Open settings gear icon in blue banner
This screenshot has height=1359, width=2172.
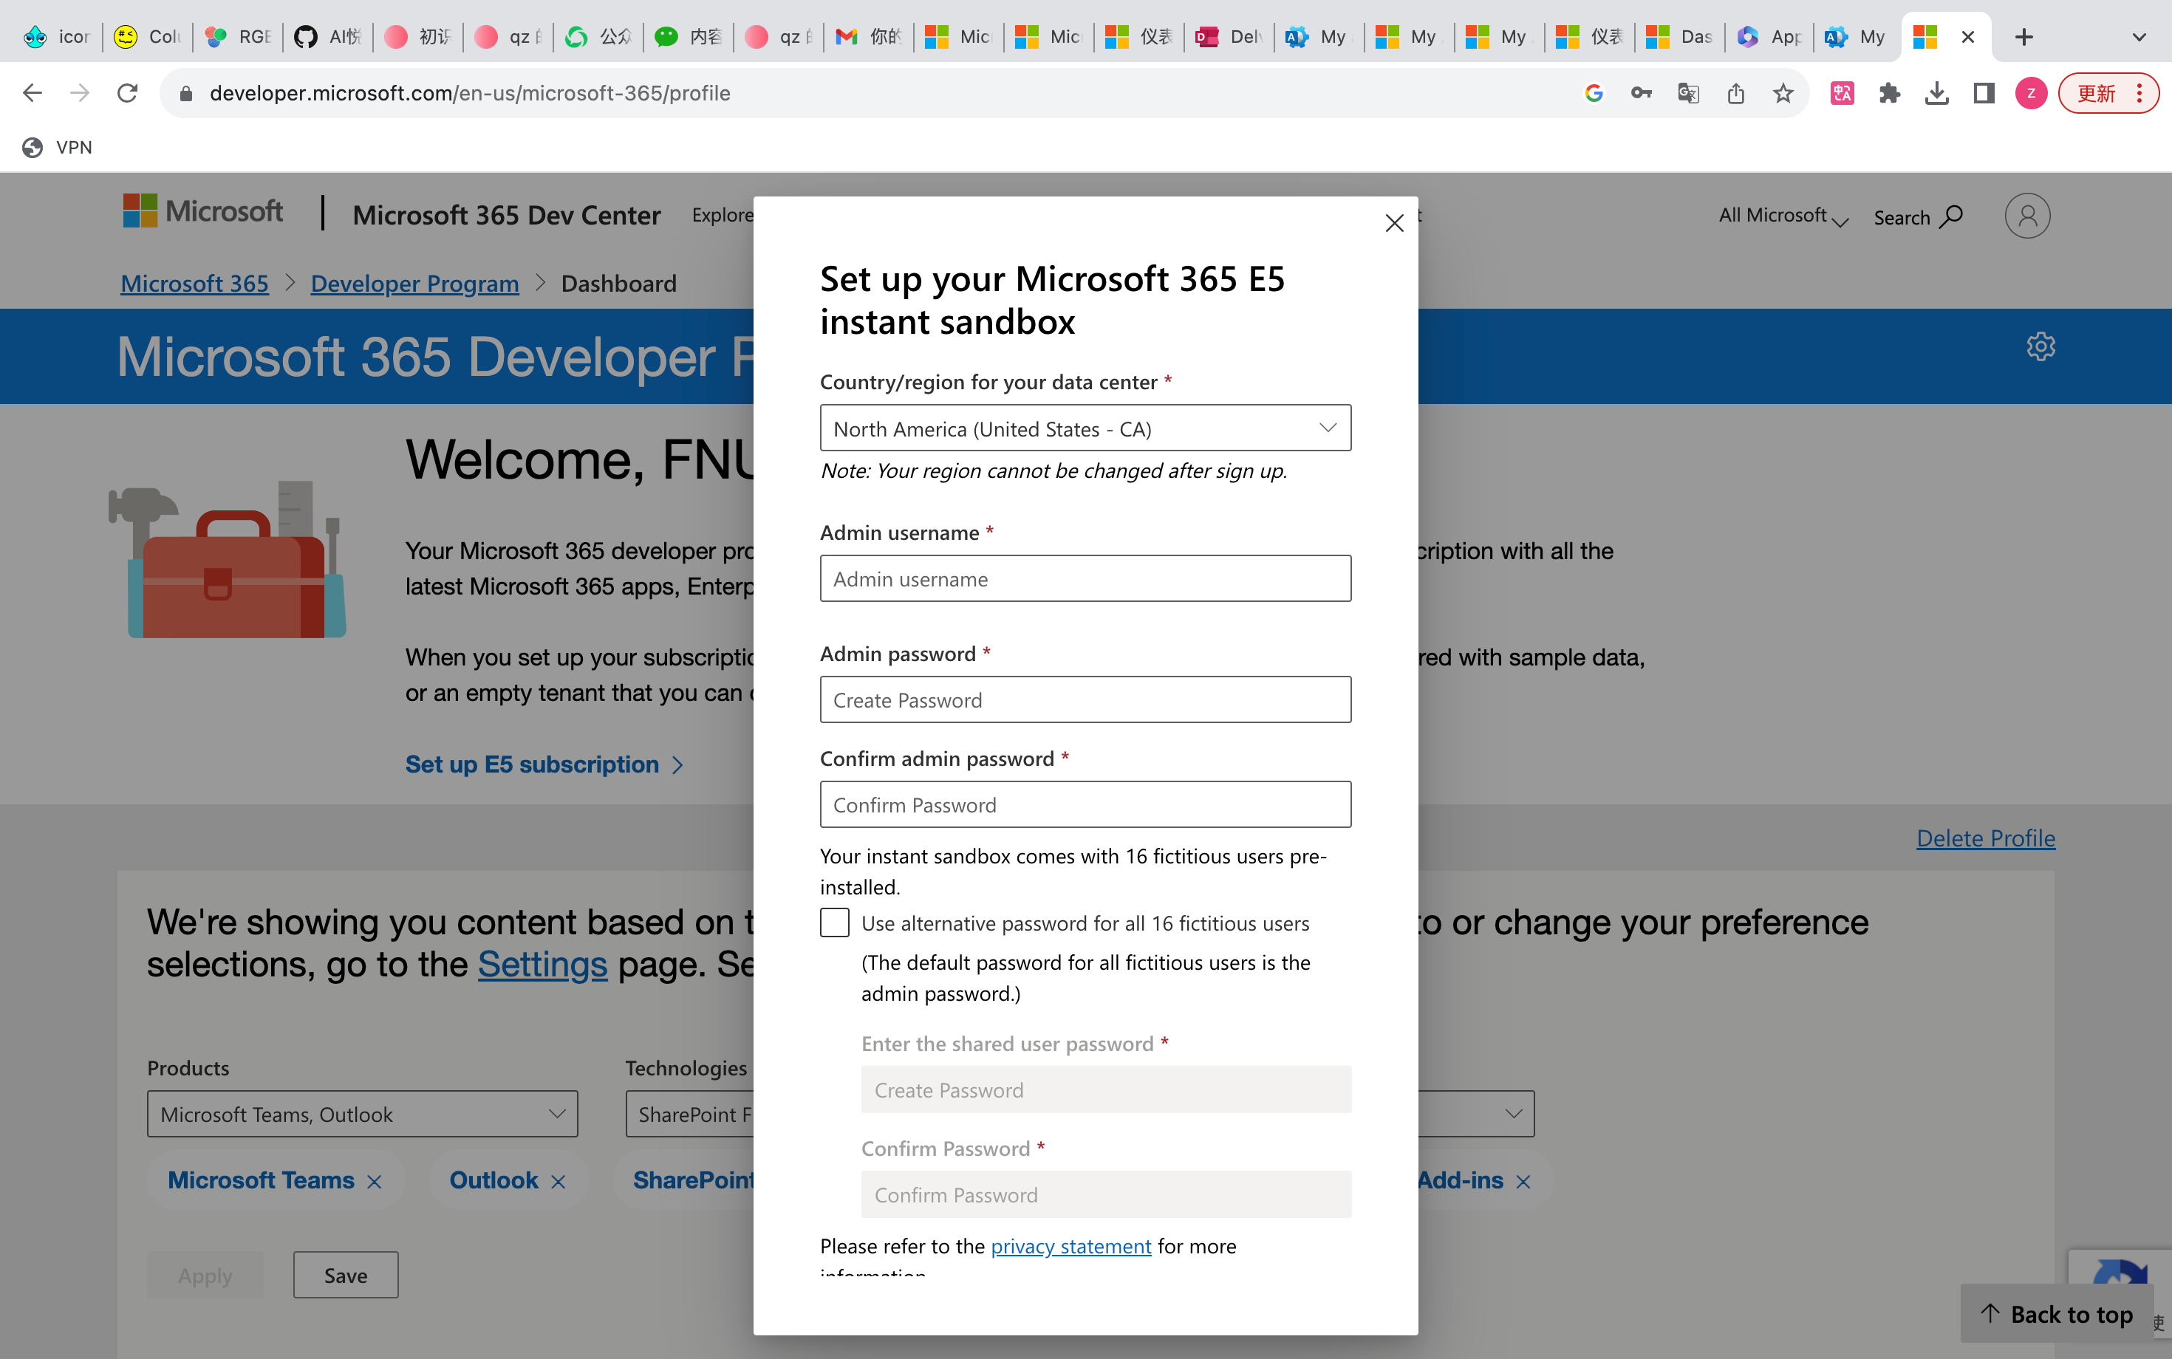click(x=2040, y=346)
